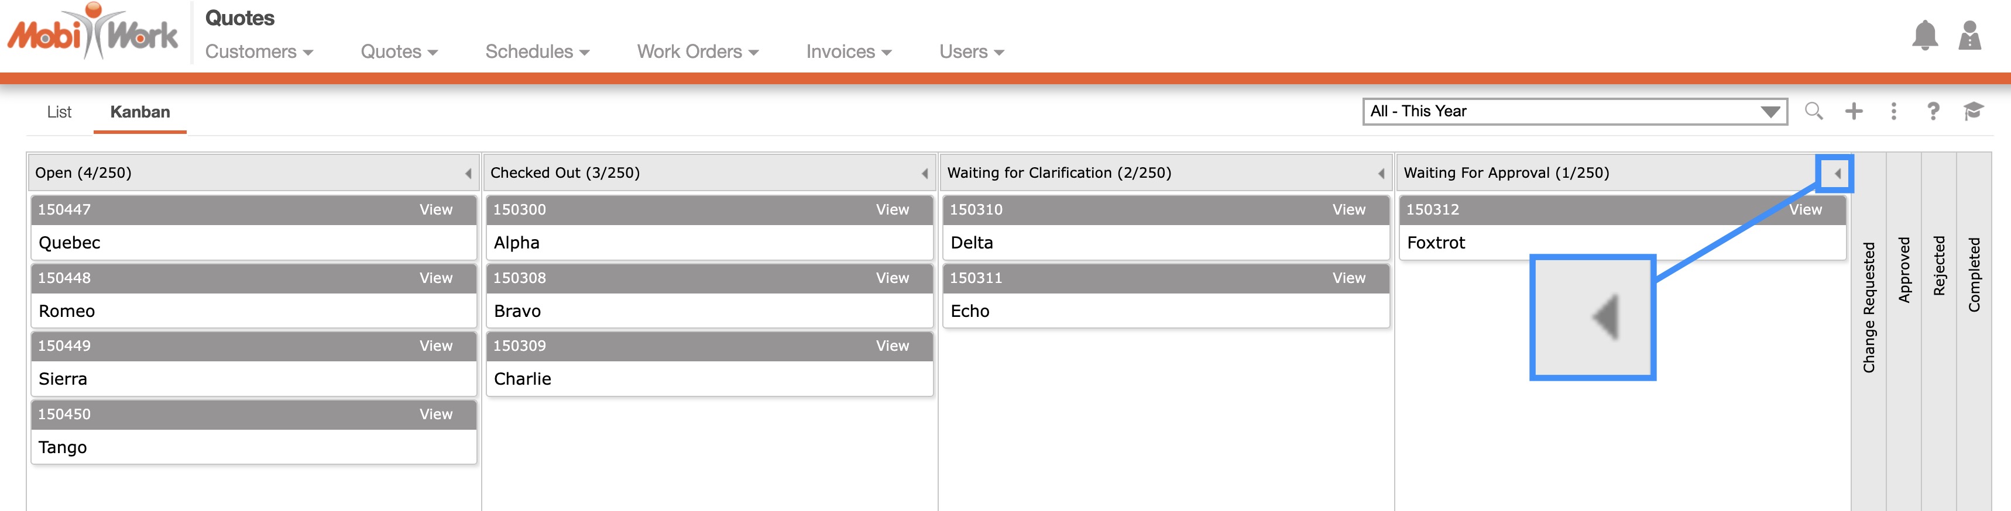This screenshot has height=511, width=2011.
Task: Expand the collapsed Approved column
Action: pyautogui.click(x=1904, y=269)
